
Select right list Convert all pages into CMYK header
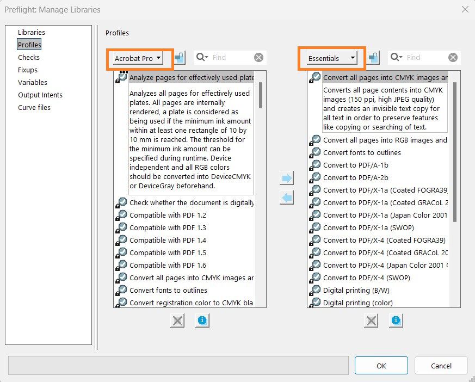click(x=385, y=78)
